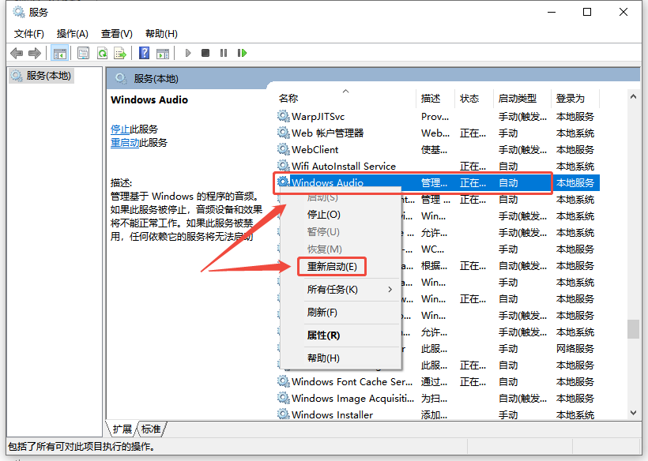Click the Export list toolbar icon

120,53
